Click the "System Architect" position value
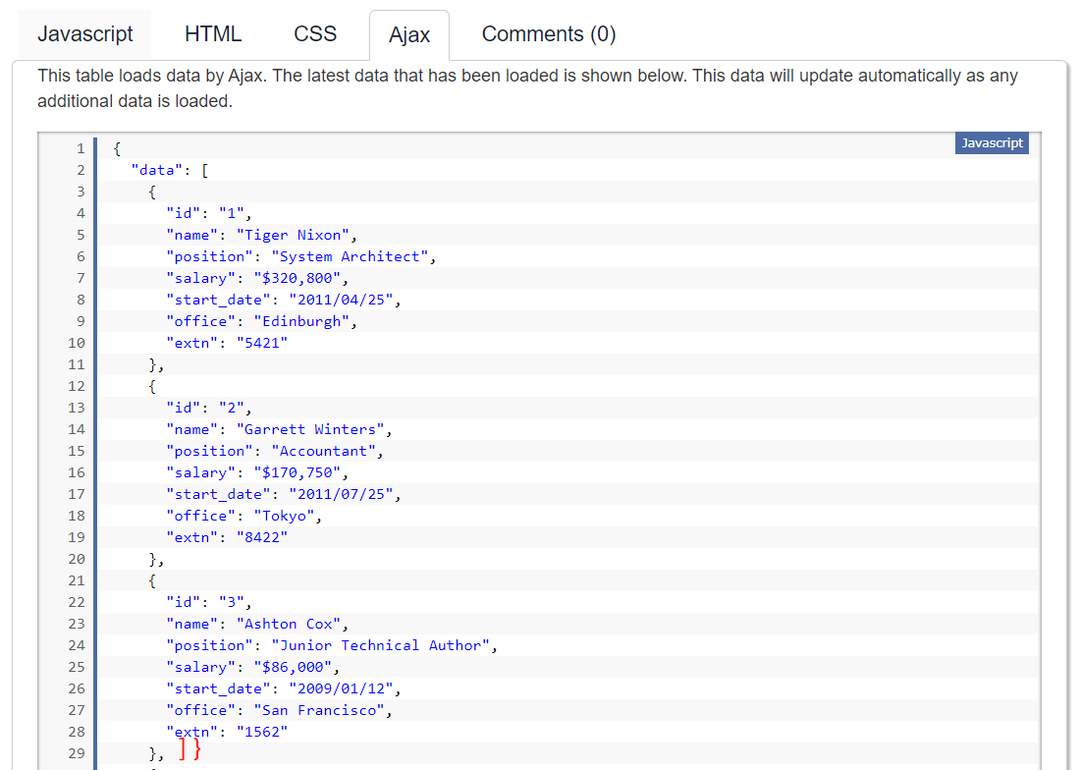 [x=351, y=256]
